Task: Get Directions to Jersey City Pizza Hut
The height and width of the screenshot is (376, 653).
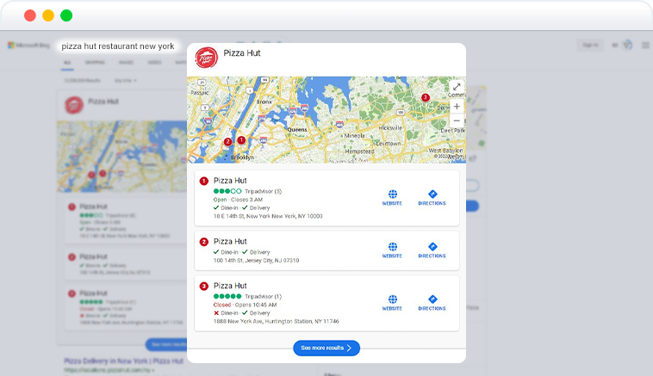Action: click(x=432, y=250)
